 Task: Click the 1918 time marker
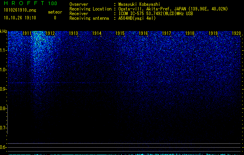point(190,33)
